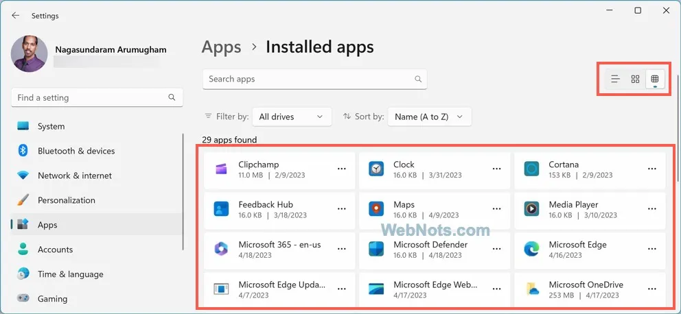
Task: Click the Microsoft Edge app icon
Action: 531,249
